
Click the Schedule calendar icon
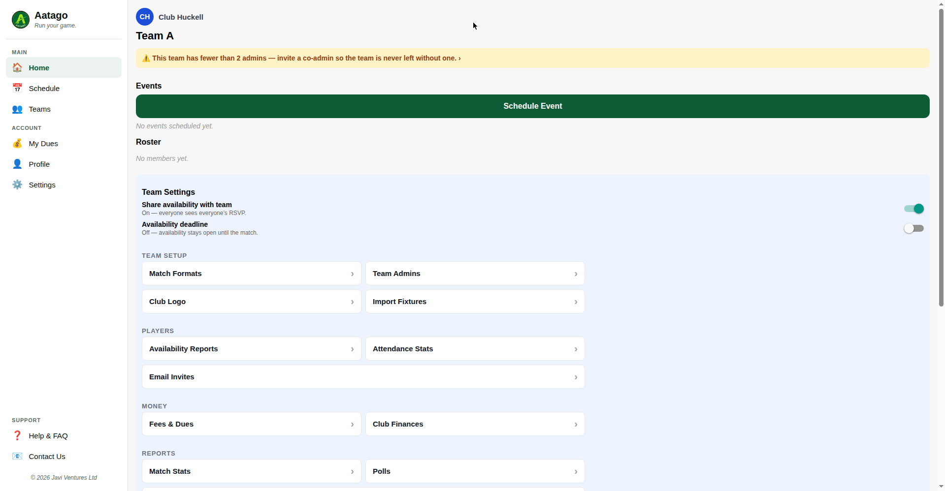coord(17,88)
